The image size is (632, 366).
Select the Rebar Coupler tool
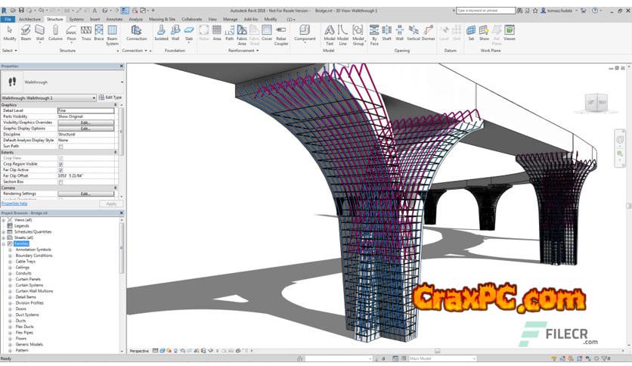click(280, 32)
